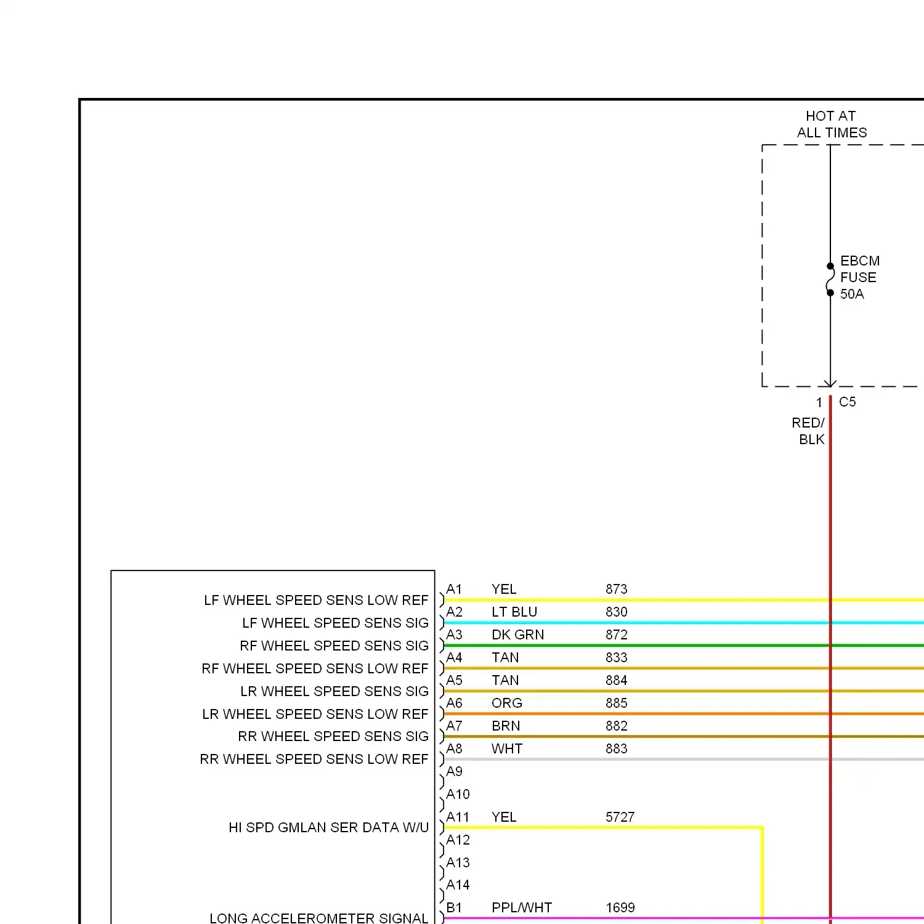Select LONG ACCELEROMETER SIGNAL label
Image resolution: width=924 pixels, height=924 pixels.
pos(319,918)
